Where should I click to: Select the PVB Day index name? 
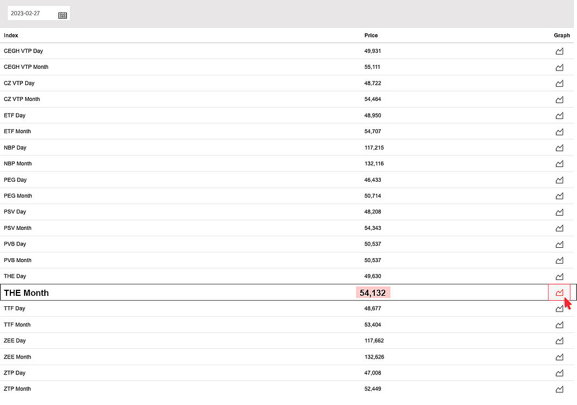pos(15,243)
